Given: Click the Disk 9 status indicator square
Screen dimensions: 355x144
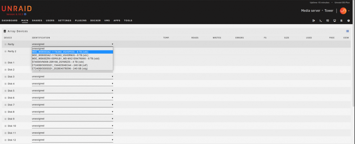Looking at the screenshot, I should (5, 119).
